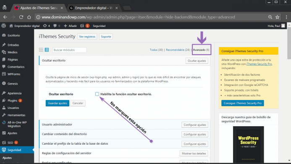Open Emprendedor digital site link
This screenshot has height=164, width=291.
24,26
